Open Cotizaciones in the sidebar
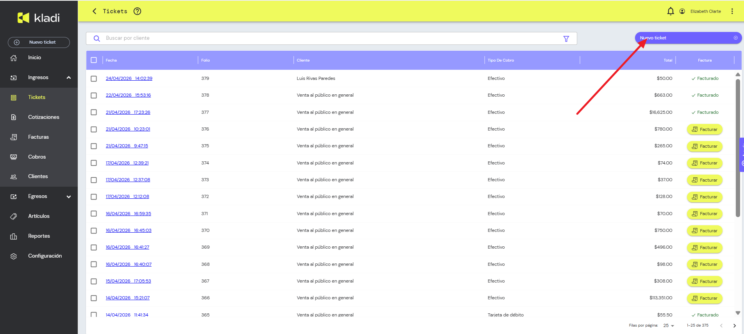The image size is (744, 334). click(x=44, y=117)
